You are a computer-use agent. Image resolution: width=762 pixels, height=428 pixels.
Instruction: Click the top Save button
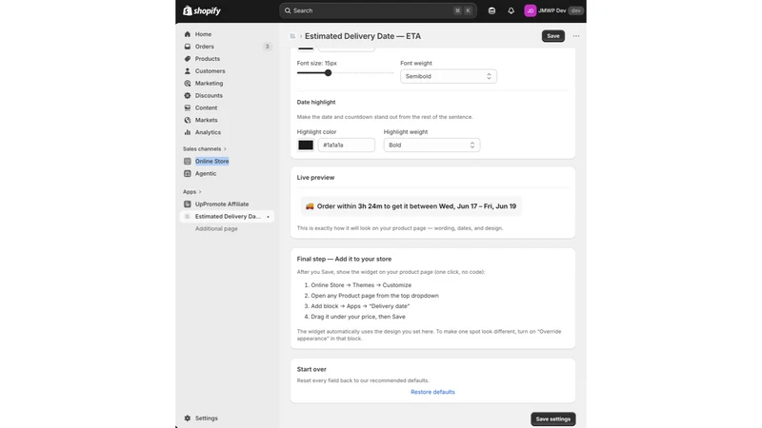click(x=553, y=36)
